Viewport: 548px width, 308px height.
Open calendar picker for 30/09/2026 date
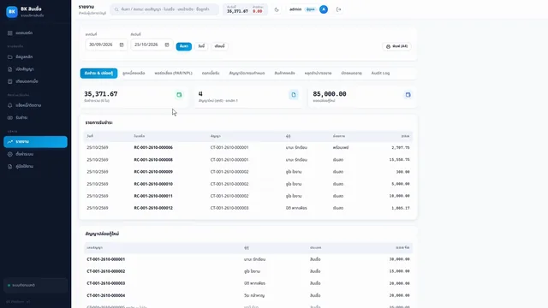pyautogui.click(x=122, y=44)
